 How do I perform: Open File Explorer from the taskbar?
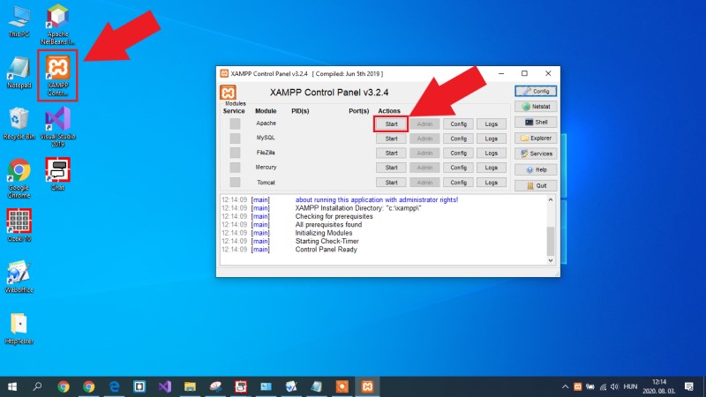click(190, 386)
